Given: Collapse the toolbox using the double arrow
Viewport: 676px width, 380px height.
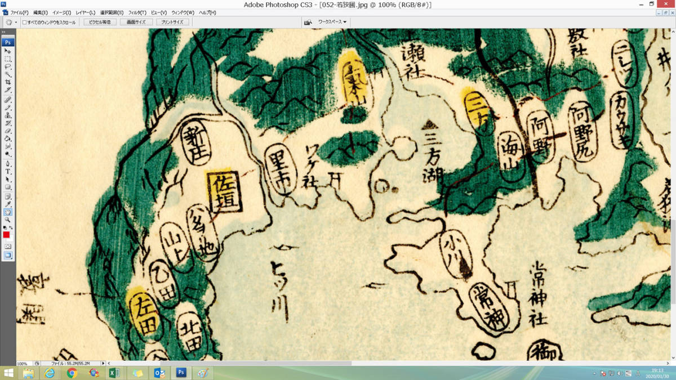Looking at the screenshot, I should 5,33.
